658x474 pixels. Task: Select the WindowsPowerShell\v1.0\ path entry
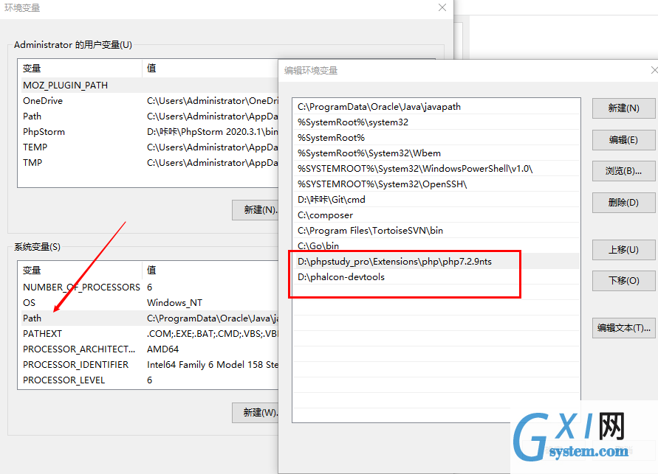click(x=436, y=169)
